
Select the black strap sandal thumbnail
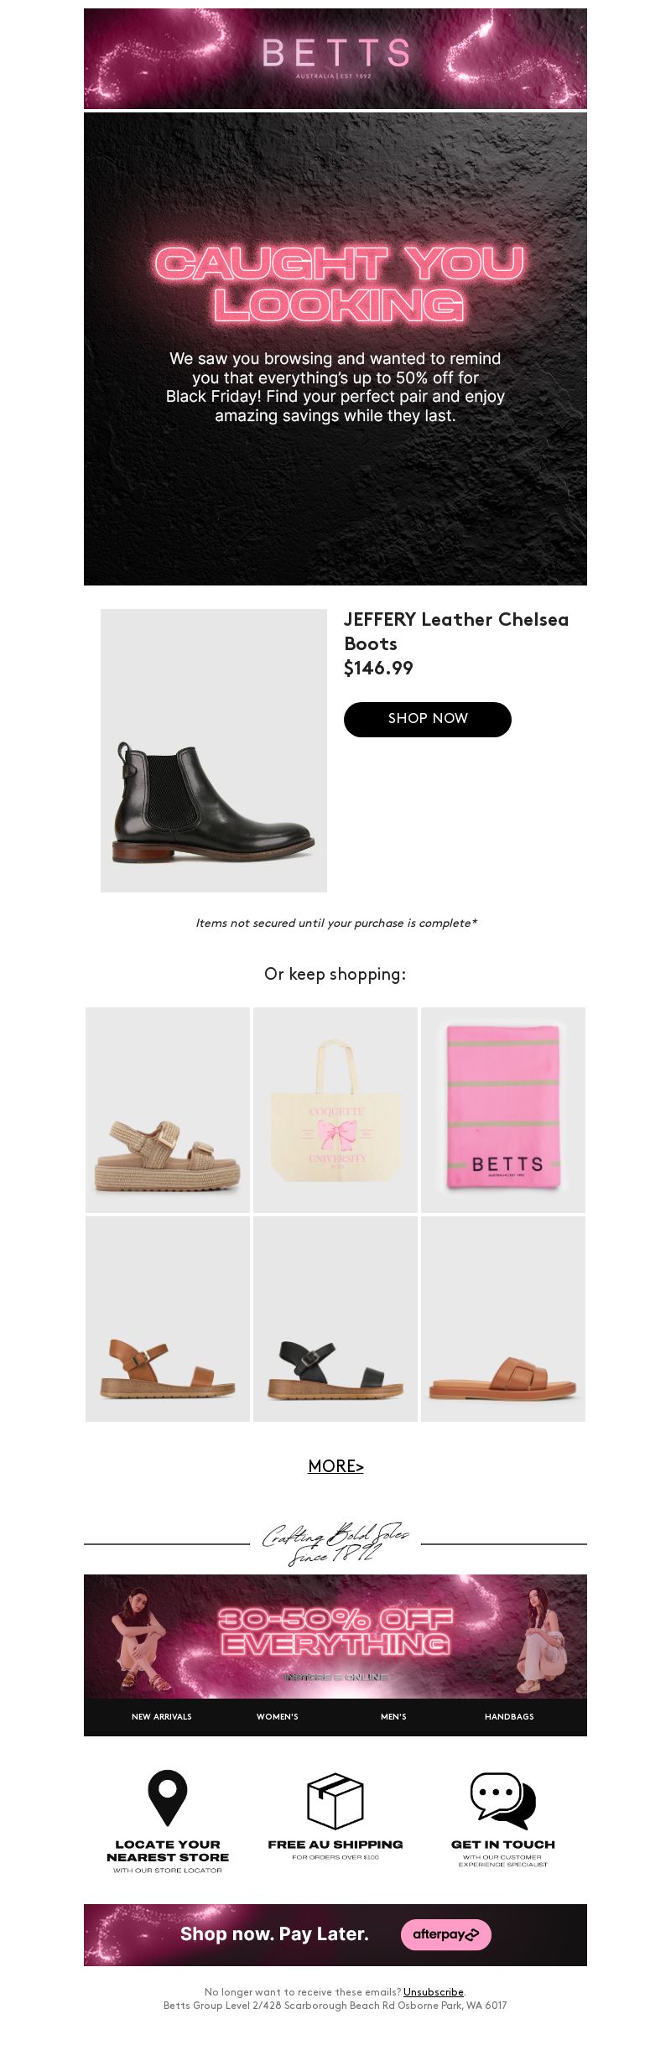(x=335, y=1319)
